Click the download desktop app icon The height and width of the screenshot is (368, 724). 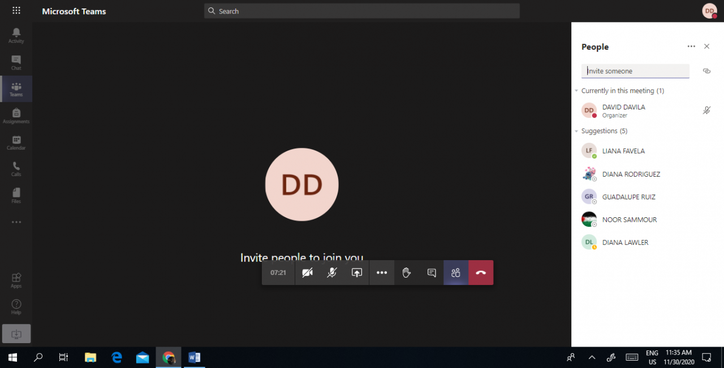click(16, 334)
